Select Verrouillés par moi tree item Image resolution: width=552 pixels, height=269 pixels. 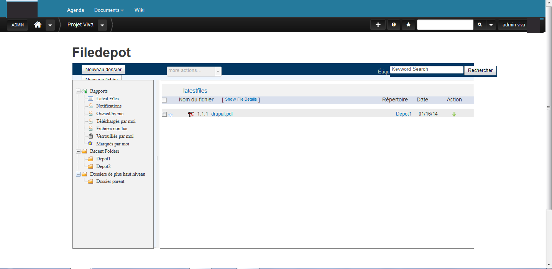pos(115,136)
